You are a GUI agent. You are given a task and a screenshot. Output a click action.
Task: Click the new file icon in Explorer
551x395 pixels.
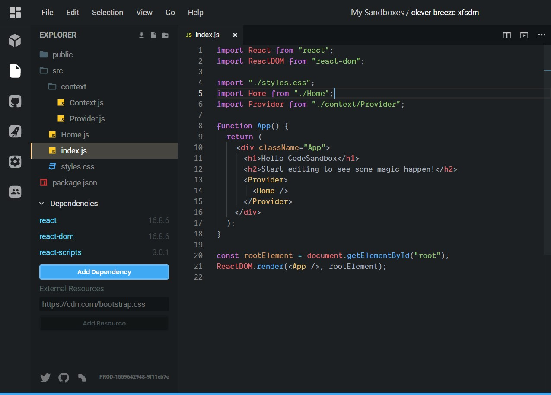coord(153,35)
